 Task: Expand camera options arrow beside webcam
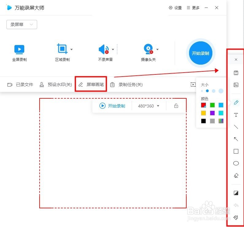(x=157, y=49)
